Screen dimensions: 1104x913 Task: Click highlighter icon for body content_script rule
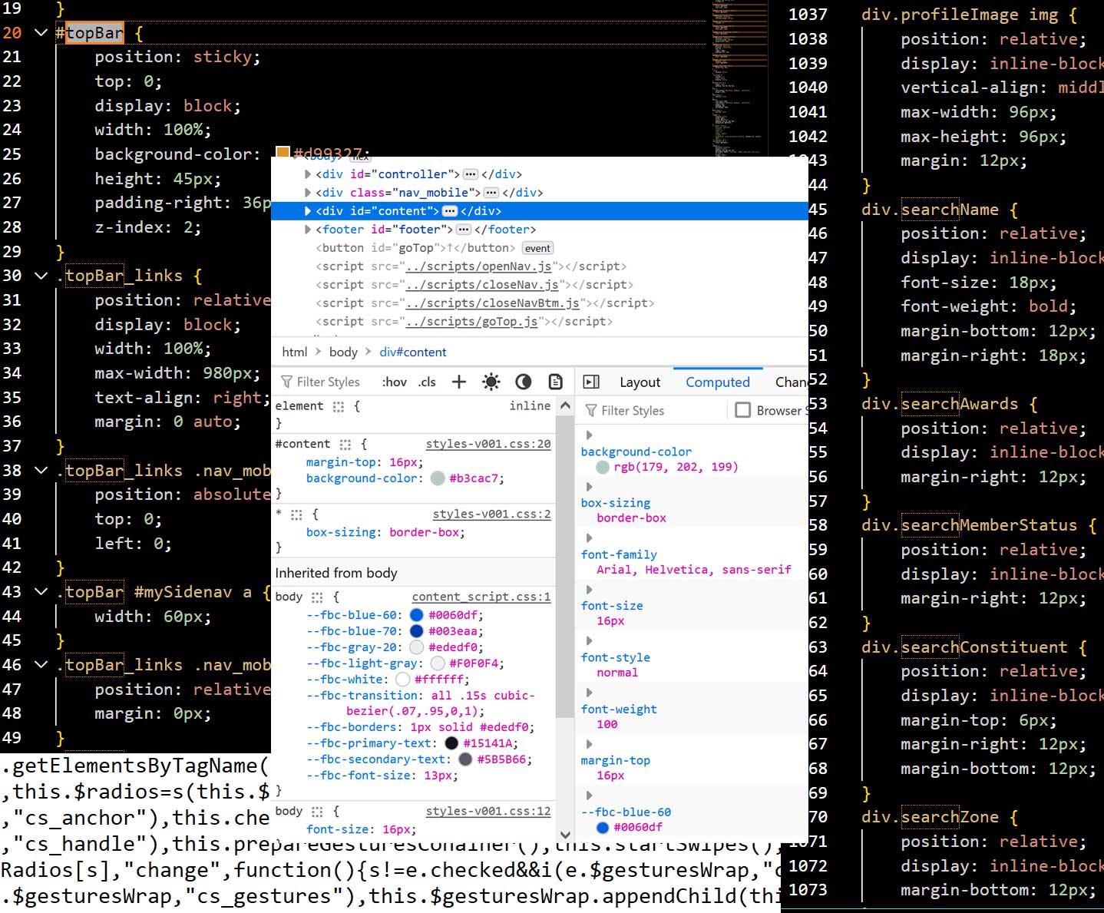317,597
